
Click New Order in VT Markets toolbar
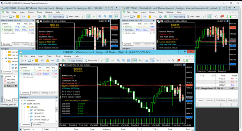click(91, 61)
